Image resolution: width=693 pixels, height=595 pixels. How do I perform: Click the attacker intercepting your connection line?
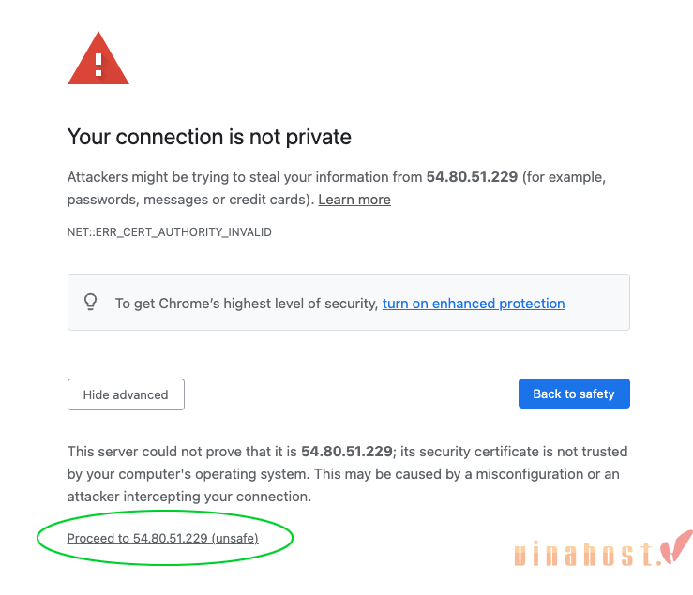(x=189, y=497)
